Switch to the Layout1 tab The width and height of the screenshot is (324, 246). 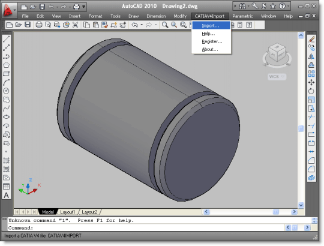click(68, 212)
